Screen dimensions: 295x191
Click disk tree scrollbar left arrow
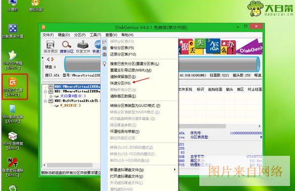(44, 165)
